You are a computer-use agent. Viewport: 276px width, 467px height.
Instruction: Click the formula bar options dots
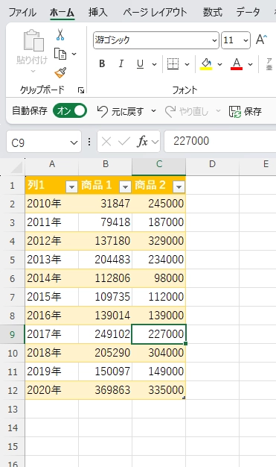click(89, 142)
